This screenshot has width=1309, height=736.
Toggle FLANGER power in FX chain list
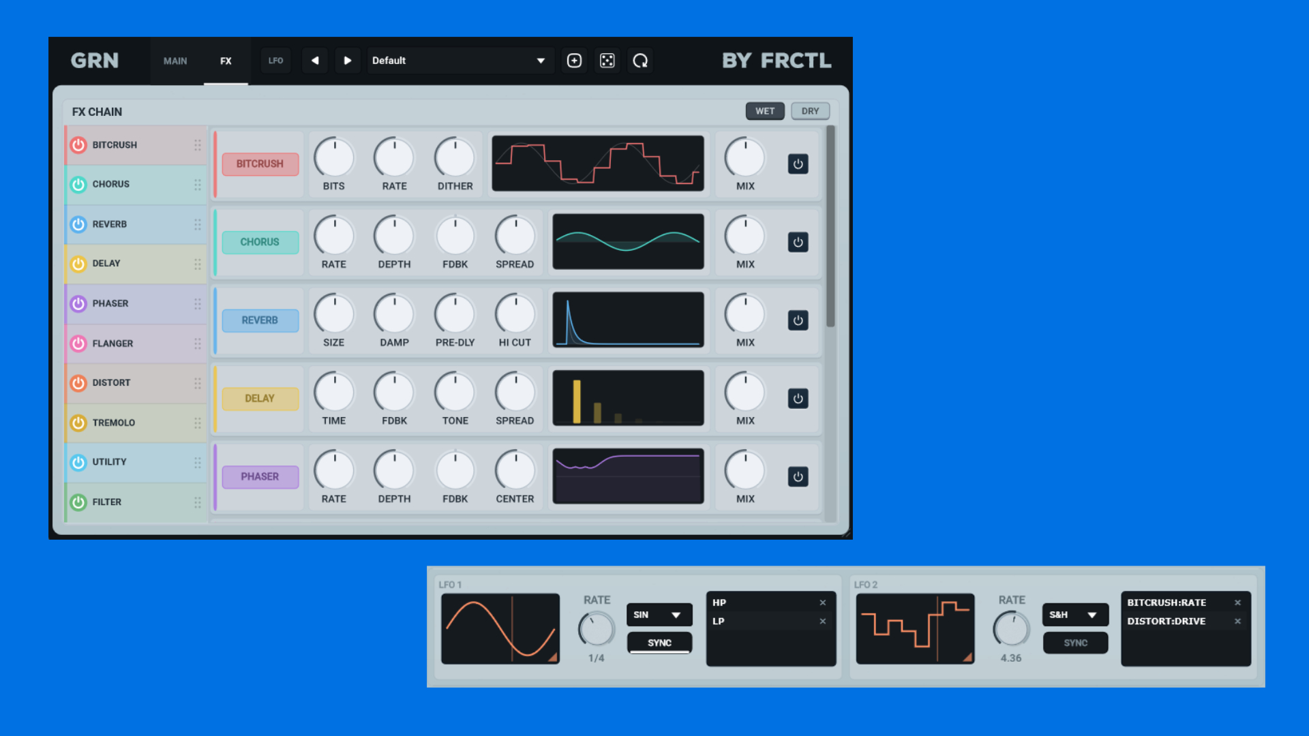pos(78,343)
